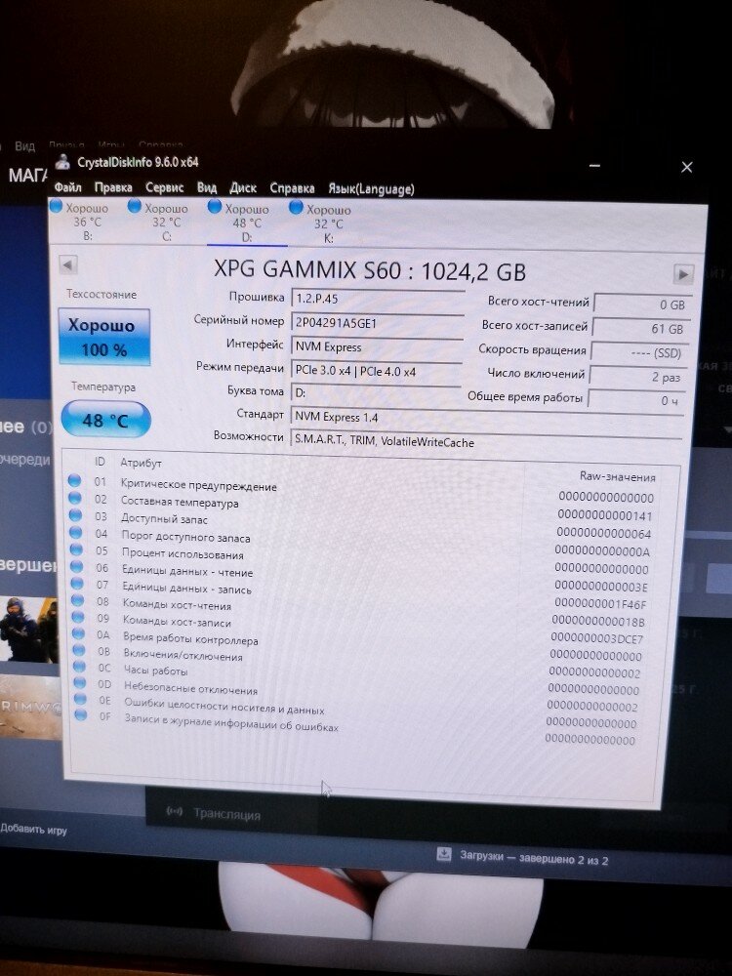Click raw value 0000000003DCE7

pos(597,638)
